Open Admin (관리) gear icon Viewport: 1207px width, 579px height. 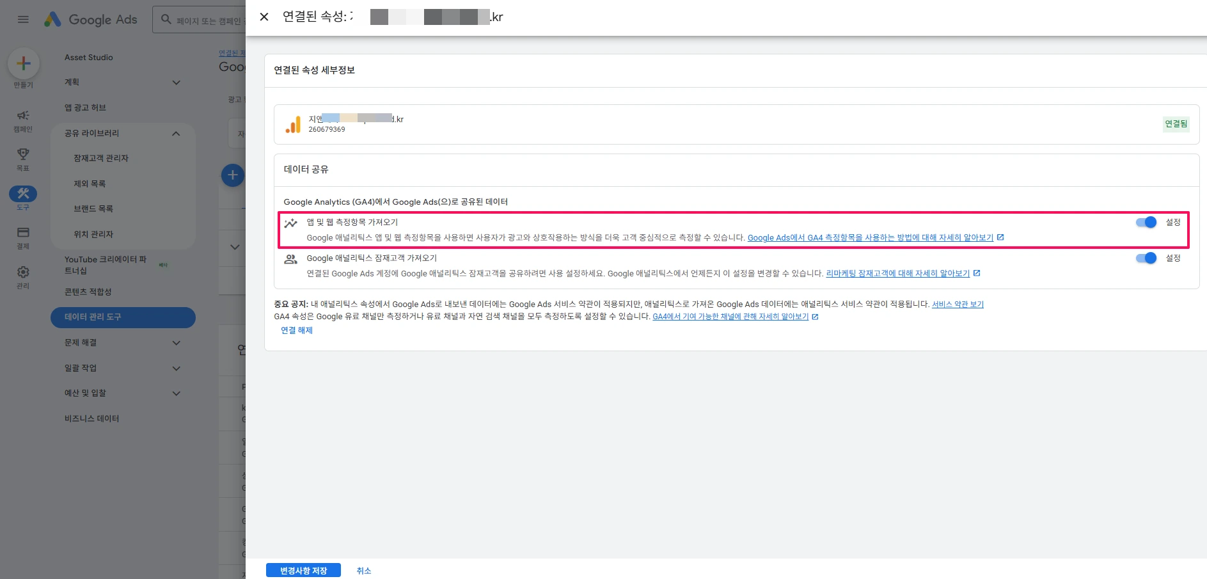point(23,272)
